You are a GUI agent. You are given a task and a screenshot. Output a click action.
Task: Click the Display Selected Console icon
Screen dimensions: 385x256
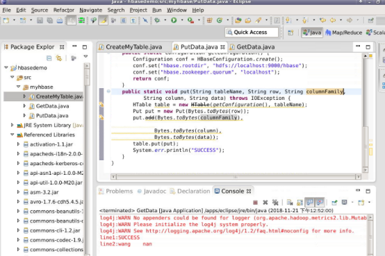(345, 203)
